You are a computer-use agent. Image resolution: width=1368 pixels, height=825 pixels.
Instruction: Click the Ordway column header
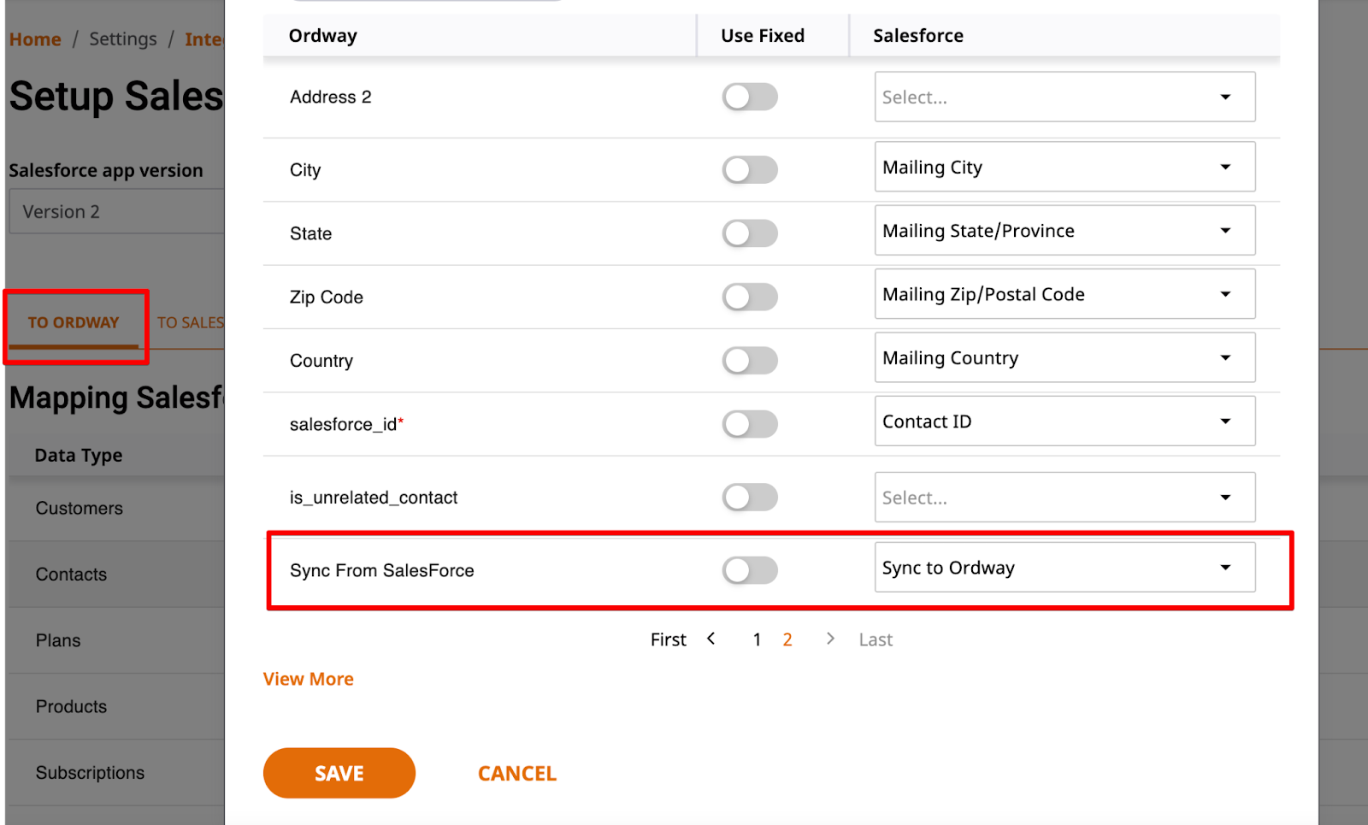(x=323, y=36)
